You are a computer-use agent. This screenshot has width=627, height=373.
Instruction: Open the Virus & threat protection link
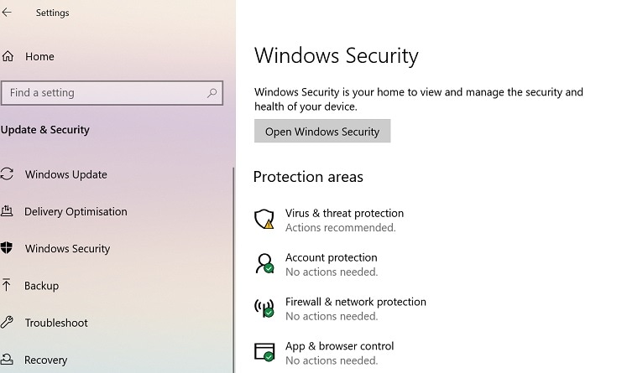point(344,213)
